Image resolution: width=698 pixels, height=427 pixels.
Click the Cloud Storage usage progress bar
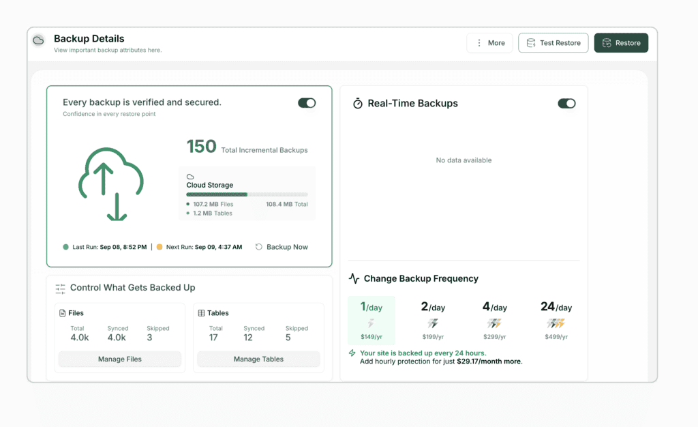click(x=247, y=194)
